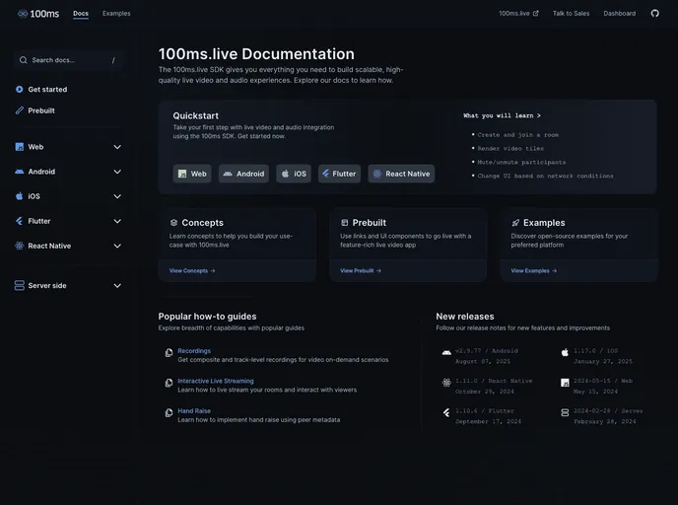Screen dimensions: 678x505
Task: Open the 100ms.live link in the header
Action: [x=518, y=14]
